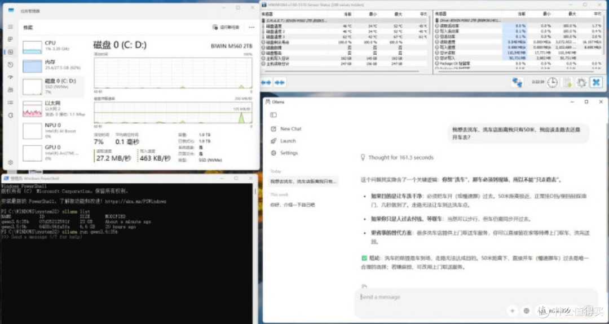Viewport: 609px width, 324px height.
Task: Select 磁盘温度 3 sensor row in HWiNFO
Action: pos(345,37)
